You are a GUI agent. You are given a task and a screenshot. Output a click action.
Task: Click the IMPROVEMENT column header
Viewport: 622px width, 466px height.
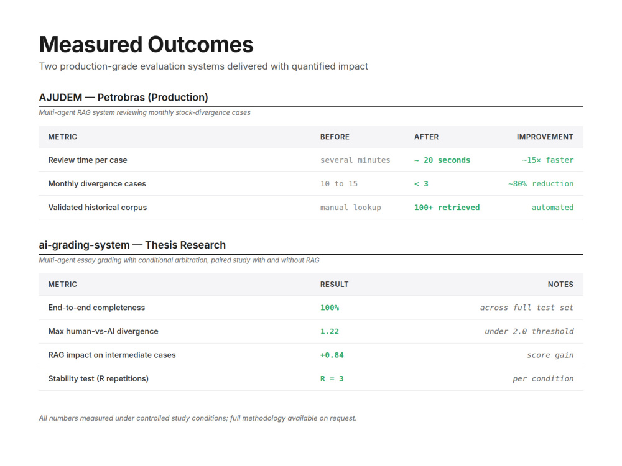coord(545,137)
